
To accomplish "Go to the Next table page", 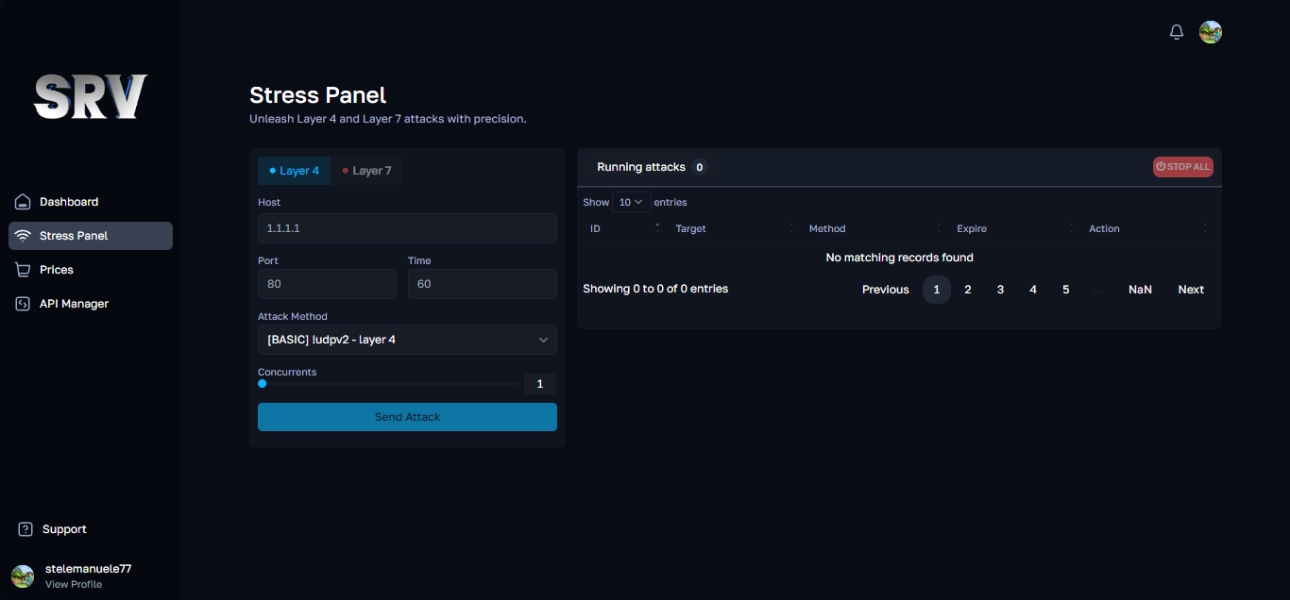I will point(1190,290).
